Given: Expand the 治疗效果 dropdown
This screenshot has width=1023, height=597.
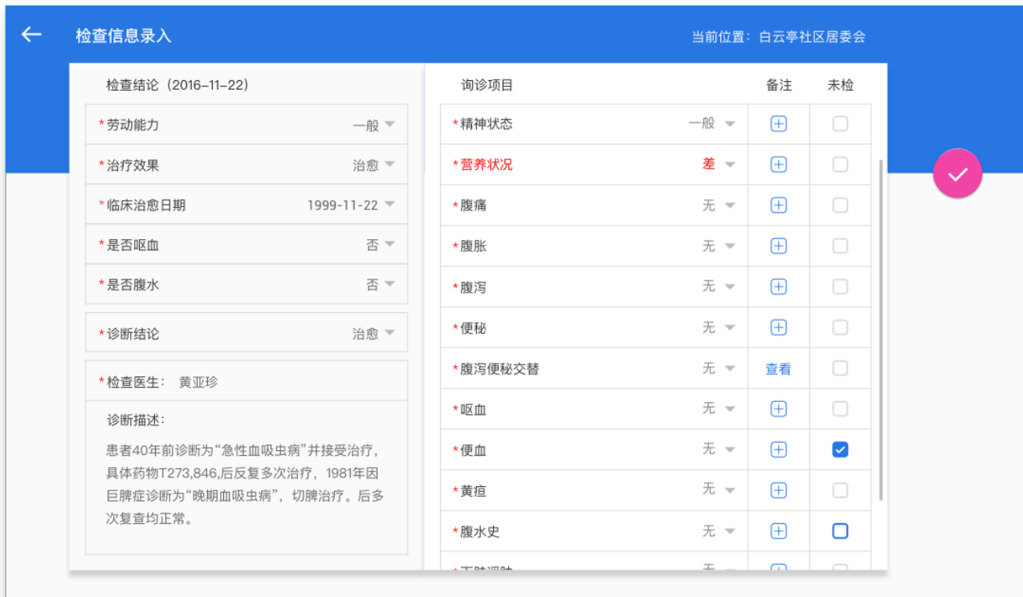Looking at the screenshot, I should coord(374,165).
